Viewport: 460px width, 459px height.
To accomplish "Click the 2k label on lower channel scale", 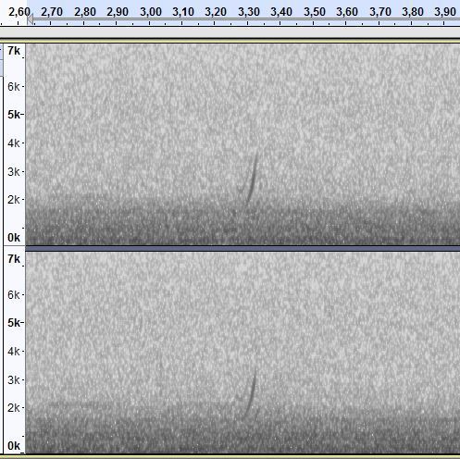I will tap(14, 408).
